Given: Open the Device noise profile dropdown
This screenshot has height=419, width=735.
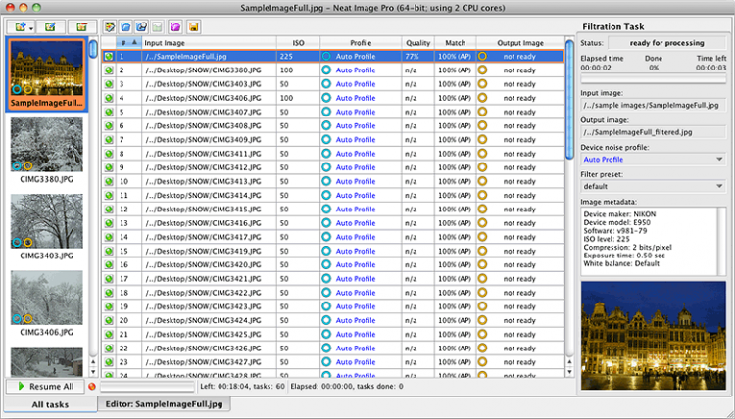Looking at the screenshot, I should tap(653, 160).
